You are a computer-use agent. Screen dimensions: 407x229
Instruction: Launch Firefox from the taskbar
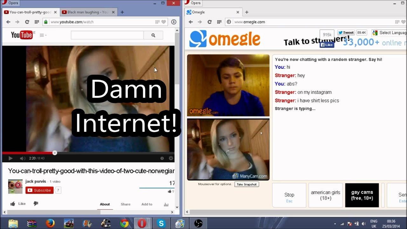click(x=50, y=224)
